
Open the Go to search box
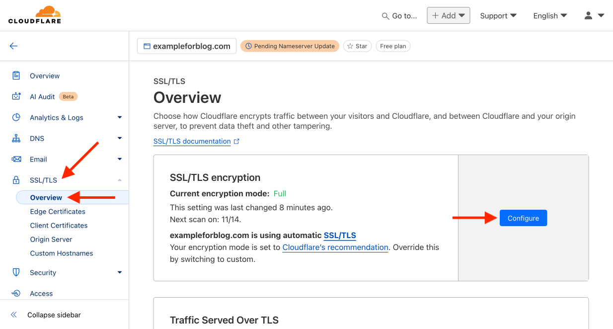coord(399,16)
